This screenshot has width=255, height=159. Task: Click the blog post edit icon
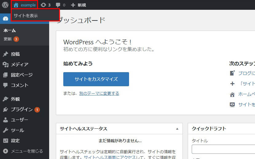point(232,73)
